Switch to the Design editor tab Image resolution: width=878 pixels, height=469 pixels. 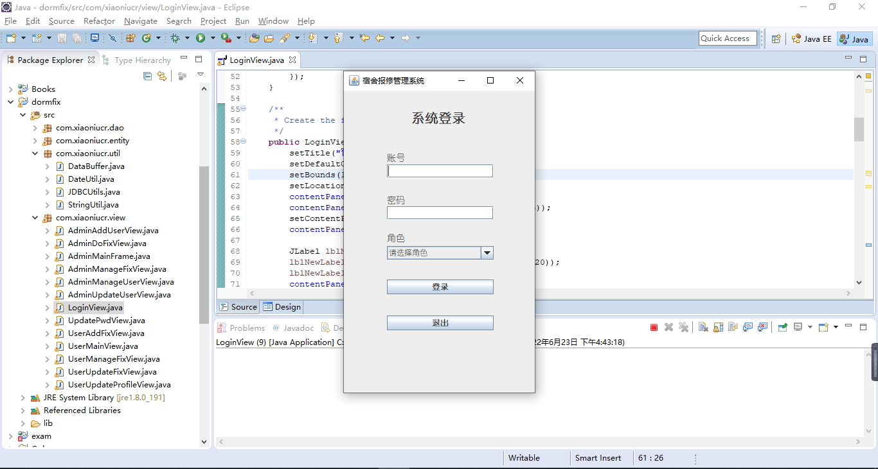[x=282, y=307]
